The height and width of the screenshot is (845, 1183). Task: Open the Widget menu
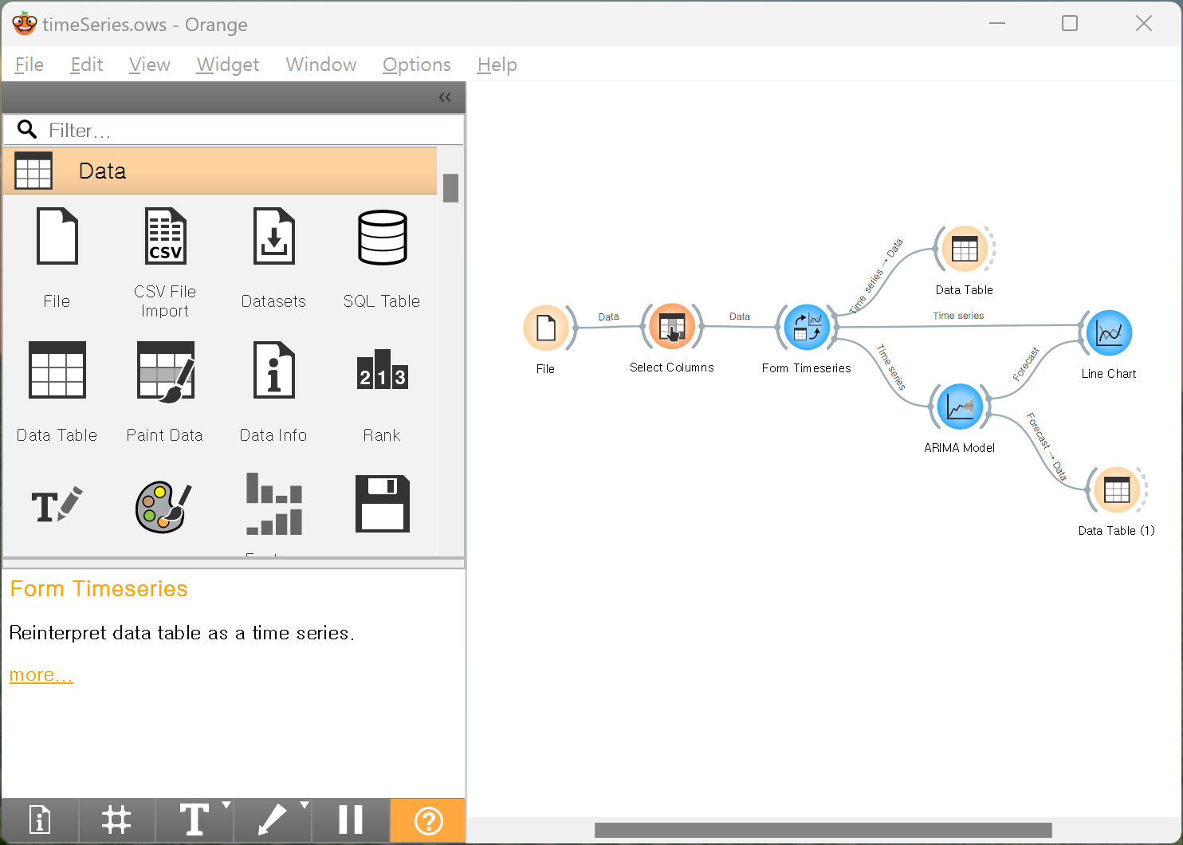click(228, 65)
